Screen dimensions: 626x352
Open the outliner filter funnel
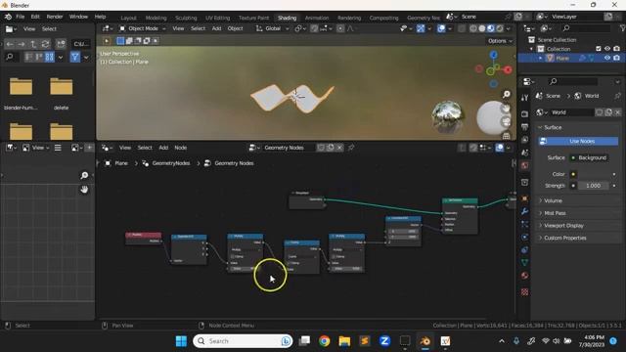[x=623, y=28]
